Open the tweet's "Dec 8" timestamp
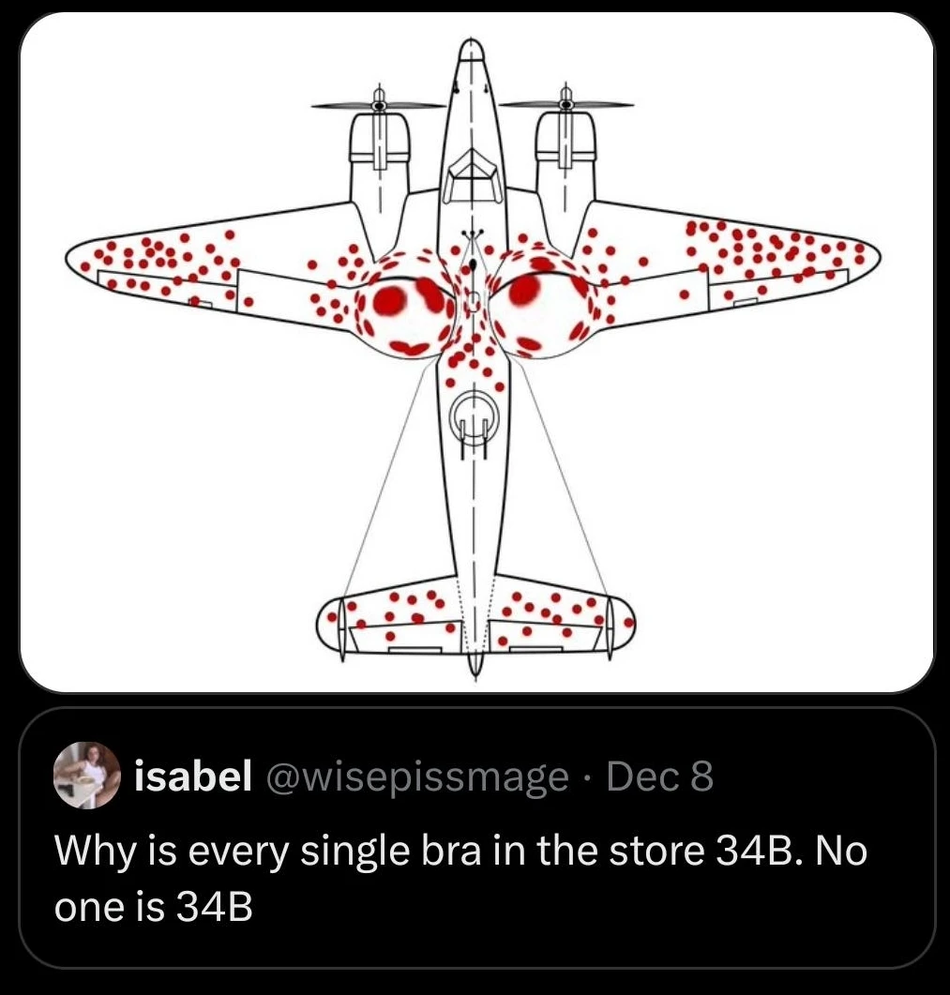950x995 pixels. pyautogui.click(x=660, y=776)
